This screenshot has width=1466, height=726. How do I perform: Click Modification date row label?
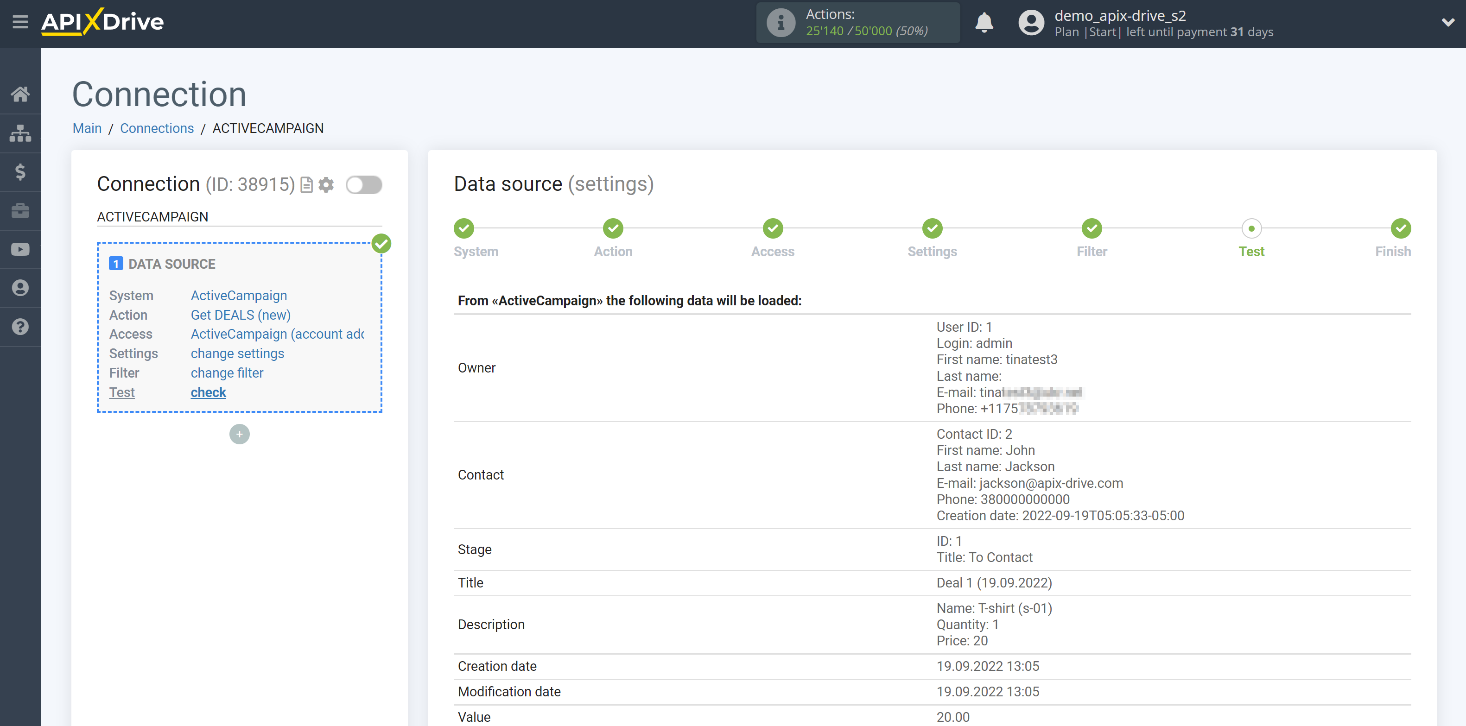click(509, 691)
